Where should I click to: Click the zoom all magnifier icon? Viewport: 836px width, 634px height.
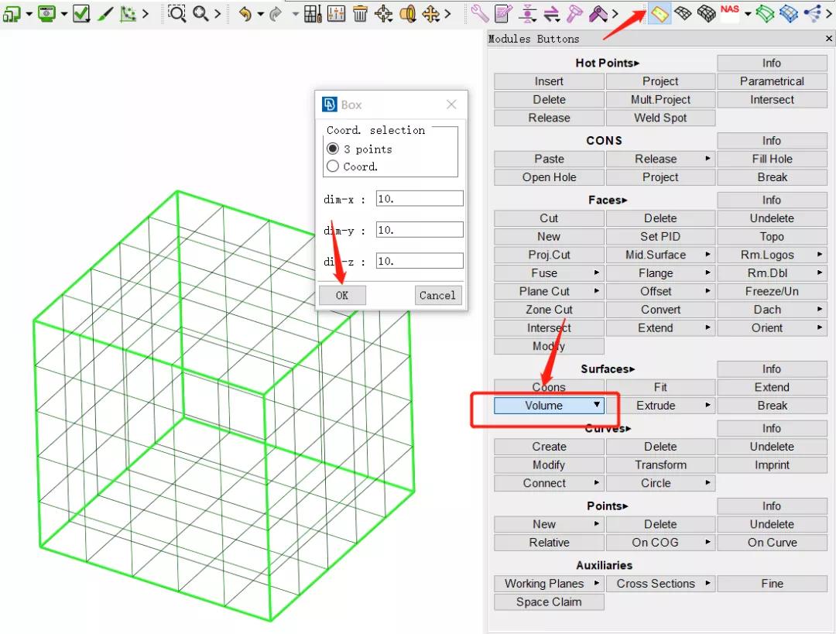point(200,13)
